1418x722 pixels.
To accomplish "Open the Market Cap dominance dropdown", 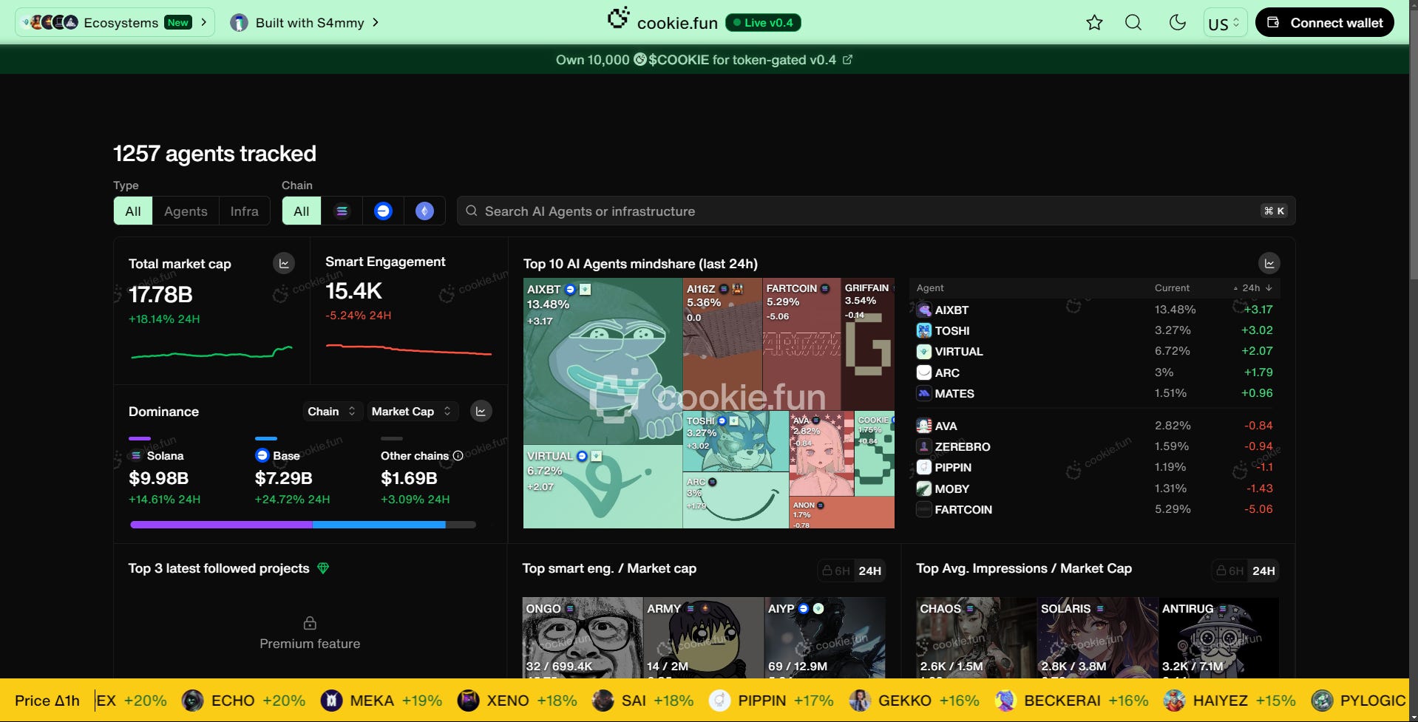I will 412,412.
